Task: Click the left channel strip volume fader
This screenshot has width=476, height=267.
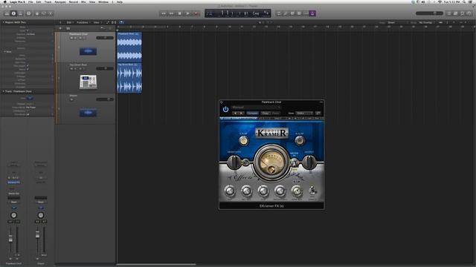Action: pyautogui.click(x=10, y=239)
